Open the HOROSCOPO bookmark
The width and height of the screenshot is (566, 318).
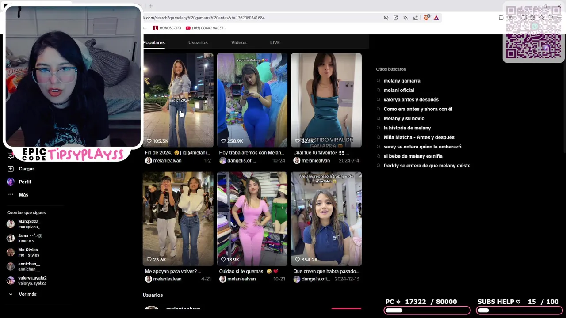coord(167,28)
